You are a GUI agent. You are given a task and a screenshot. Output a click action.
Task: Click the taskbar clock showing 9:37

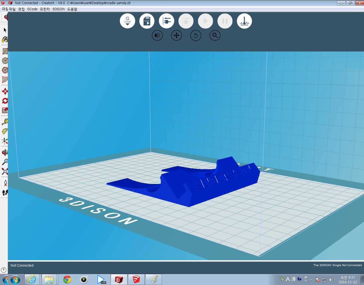348,280
